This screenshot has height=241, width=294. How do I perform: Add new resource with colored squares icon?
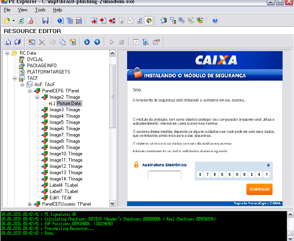point(73,42)
